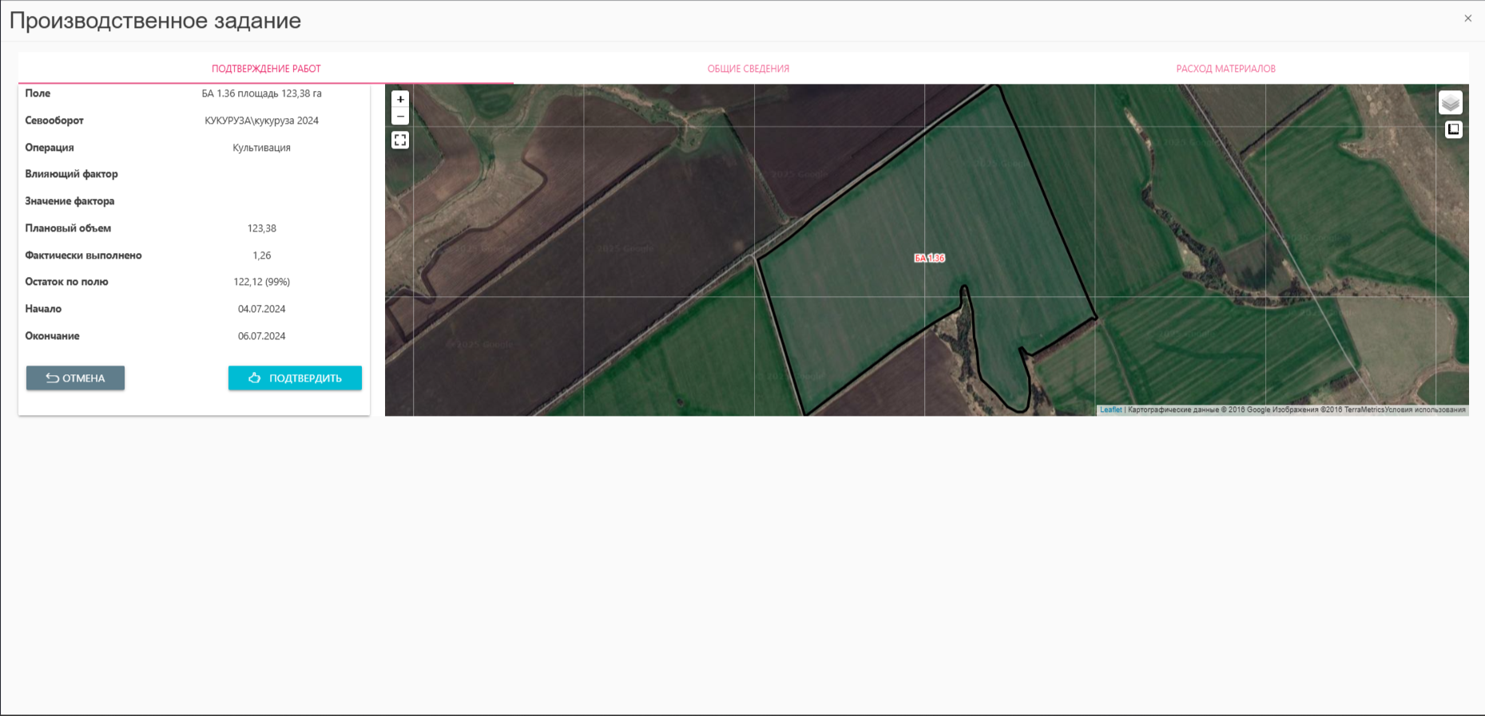Screen dimensions: 1485x716
Task: Click the Плановый объем value 123,38
Action: pyautogui.click(x=261, y=228)
